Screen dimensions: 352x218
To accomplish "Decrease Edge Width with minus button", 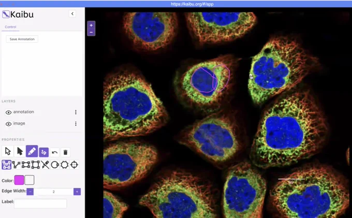I will pos(30,192).
